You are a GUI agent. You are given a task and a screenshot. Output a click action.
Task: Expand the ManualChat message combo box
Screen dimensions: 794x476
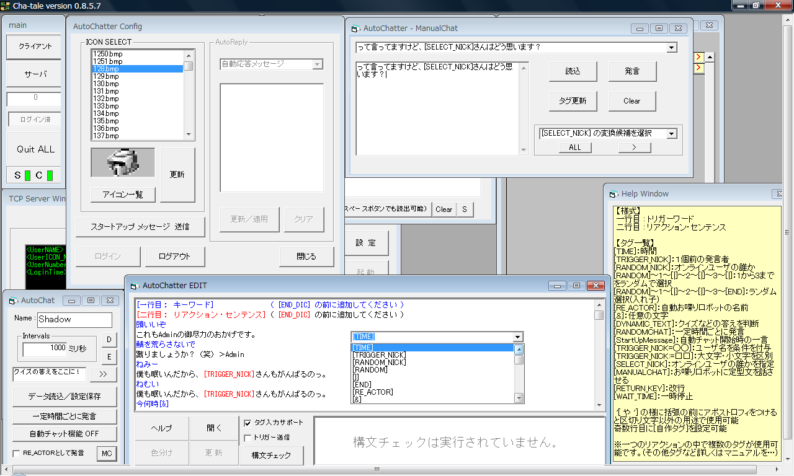[x=672, y=48]
